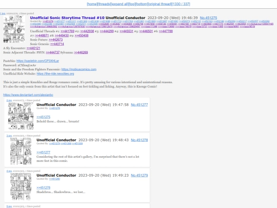Open post number link No.451277
This screenshot has height=208, width=277.
tap(139, 105)
